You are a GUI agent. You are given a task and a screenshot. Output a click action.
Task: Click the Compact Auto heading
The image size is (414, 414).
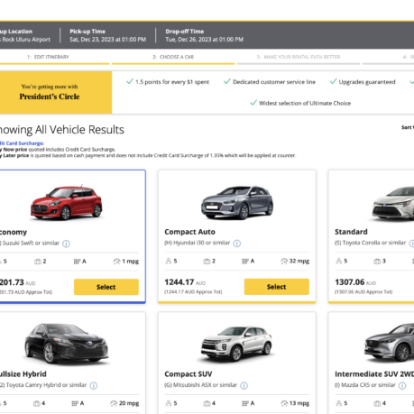189,232
